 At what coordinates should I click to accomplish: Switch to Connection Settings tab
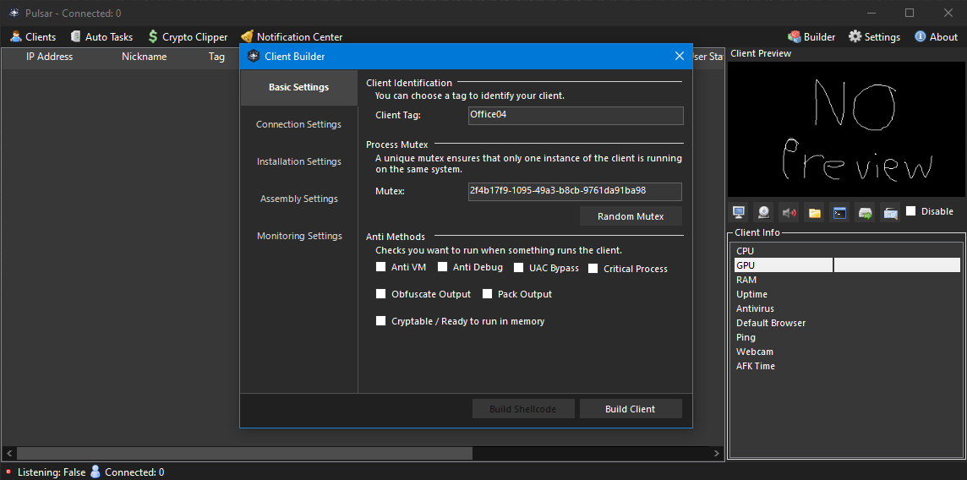pyautogui.click(x=298, y=124)
